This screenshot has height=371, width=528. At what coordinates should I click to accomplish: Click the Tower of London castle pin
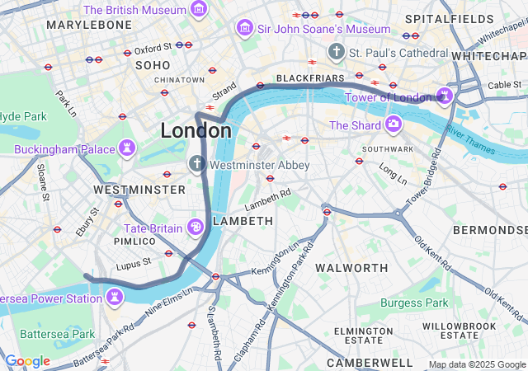pyautogui.click(x=445, y=97)
